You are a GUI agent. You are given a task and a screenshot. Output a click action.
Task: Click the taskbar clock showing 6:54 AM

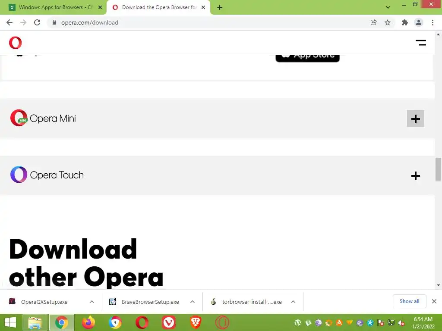coord(423,323)
